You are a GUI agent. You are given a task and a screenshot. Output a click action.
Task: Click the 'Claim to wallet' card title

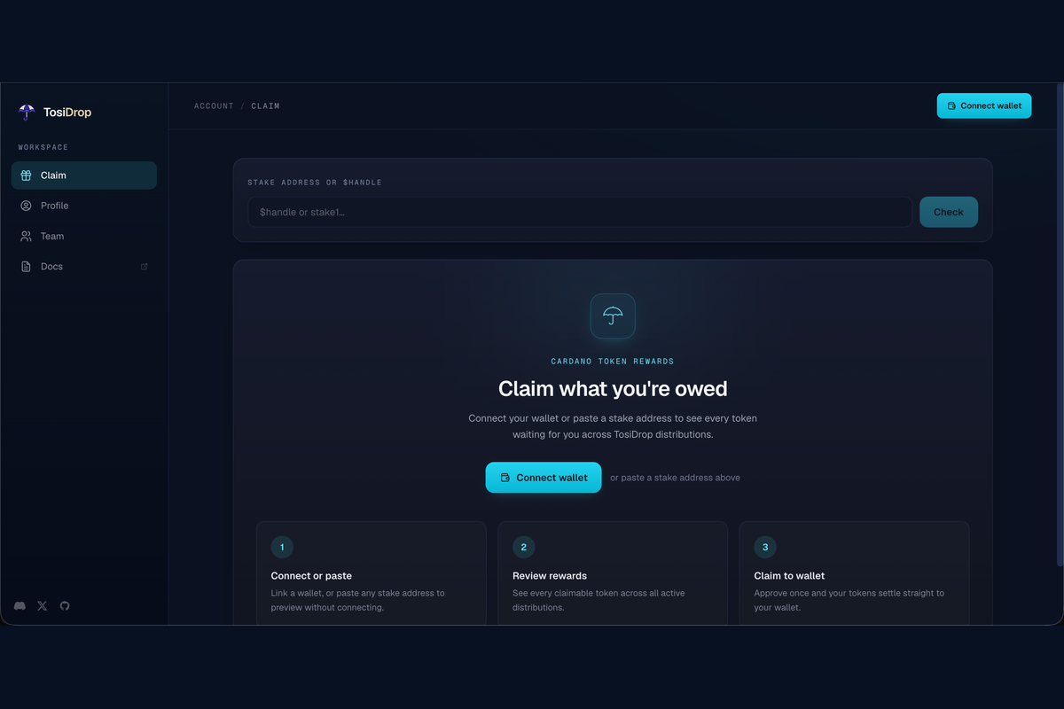click(x=789, y=576)
